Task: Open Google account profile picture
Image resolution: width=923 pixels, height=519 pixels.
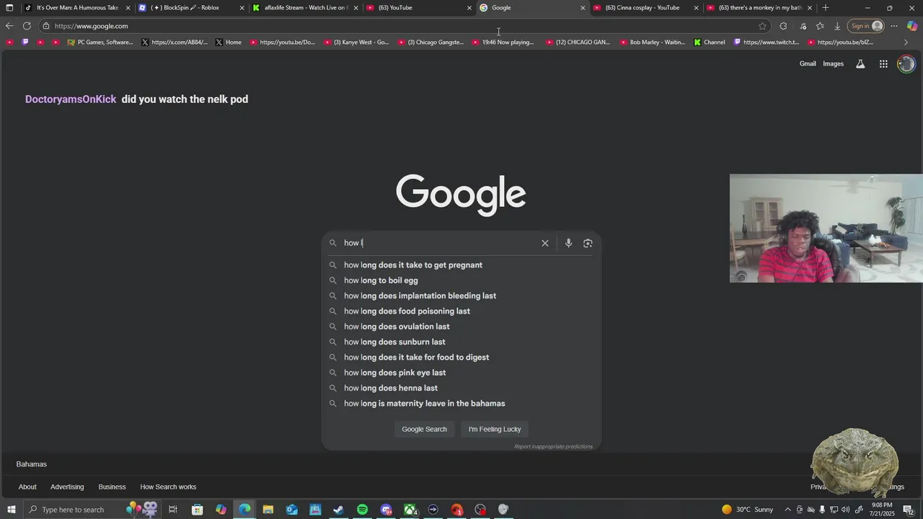Action: (906, 64)
